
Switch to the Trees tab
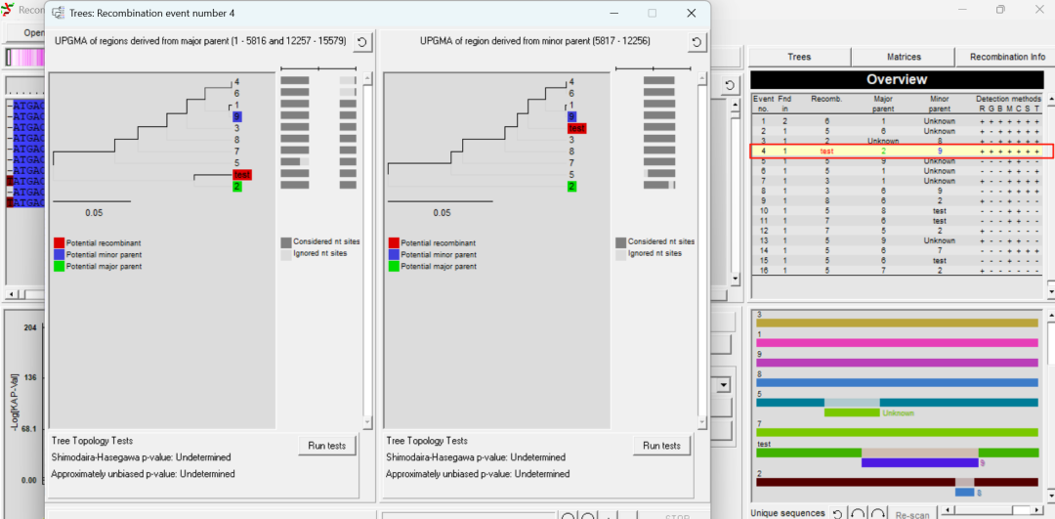[x=799, y=57]
